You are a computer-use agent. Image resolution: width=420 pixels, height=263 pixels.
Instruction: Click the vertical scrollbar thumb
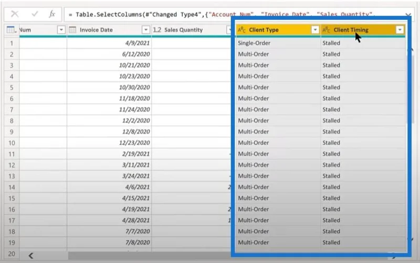411,88
